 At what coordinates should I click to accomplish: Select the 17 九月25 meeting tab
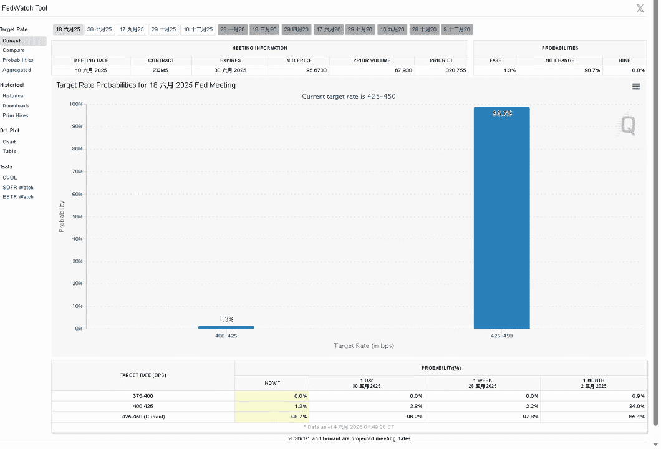pyautogui.click(x=132, y=29)
